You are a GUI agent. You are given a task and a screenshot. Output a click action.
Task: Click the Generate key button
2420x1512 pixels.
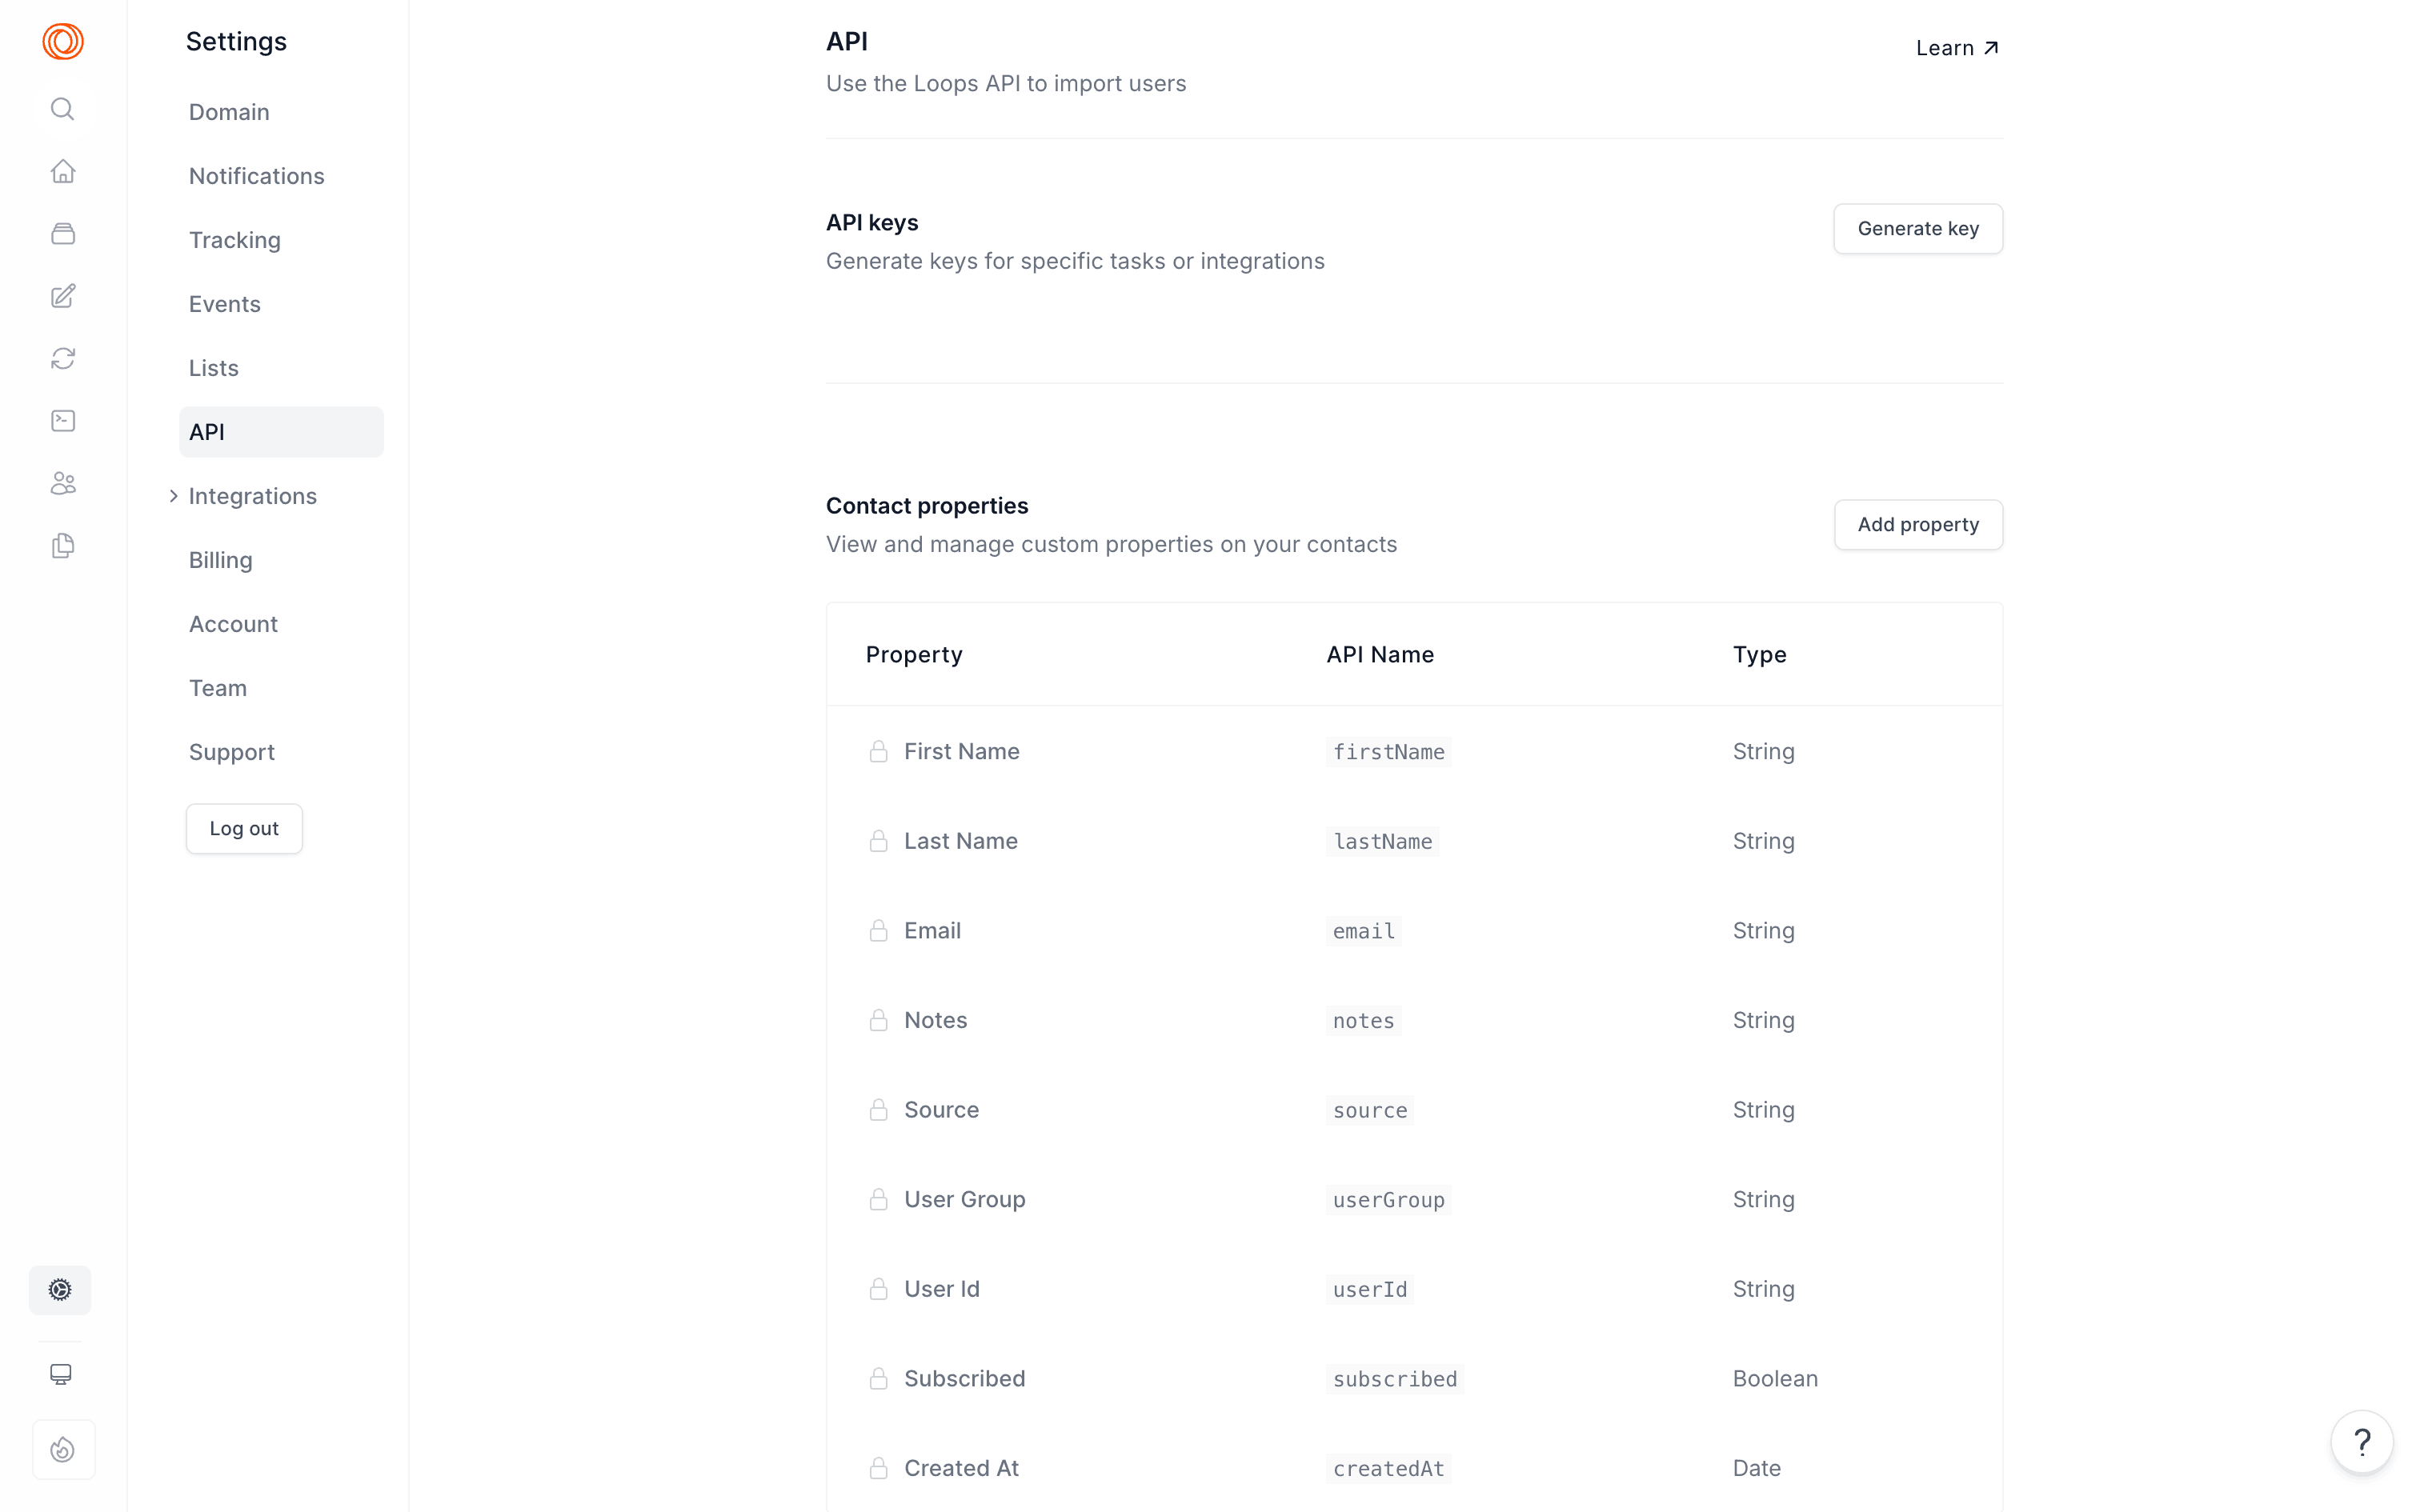tap(1917, 228)
